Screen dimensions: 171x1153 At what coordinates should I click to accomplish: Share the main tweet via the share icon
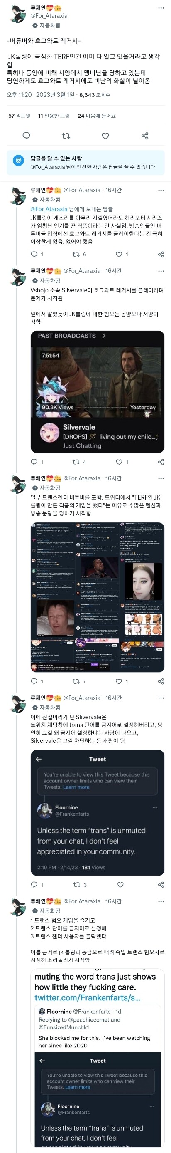point(145,136)
